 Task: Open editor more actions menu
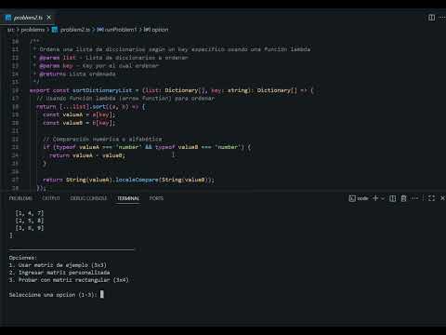[442, 18]
